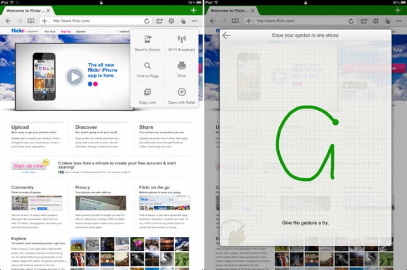Open the three-dot more menu in left browser
The height and width of the screenshot is (270, 407).
(x=195, y=21)
